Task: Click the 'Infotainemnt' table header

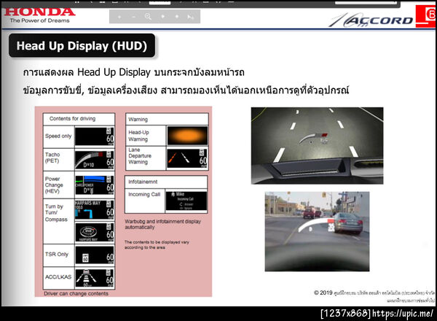Action: [143, 182]
